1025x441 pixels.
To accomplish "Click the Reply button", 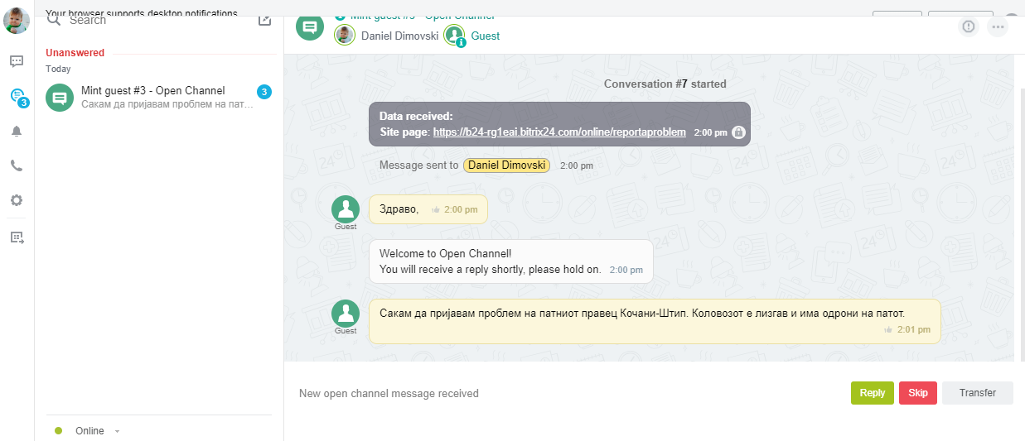I will coord(872,393).
